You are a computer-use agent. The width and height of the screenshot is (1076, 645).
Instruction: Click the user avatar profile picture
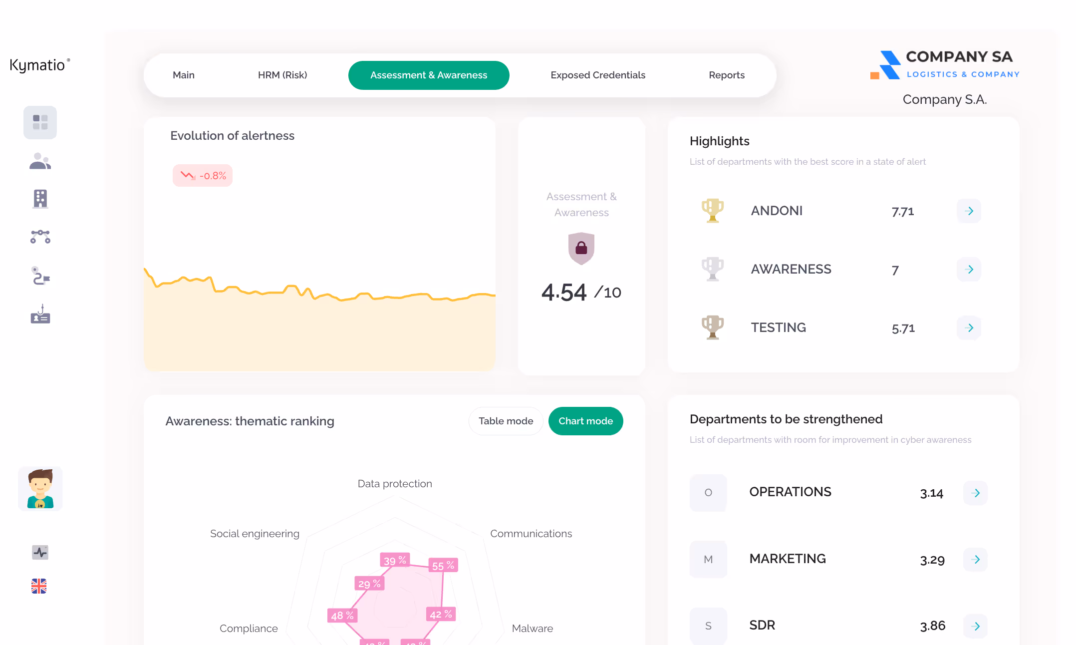tap(40, 489)
